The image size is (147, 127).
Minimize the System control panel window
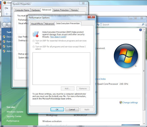[x=131, y=18]
